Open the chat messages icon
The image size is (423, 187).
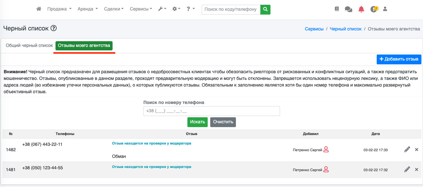click(x=348, y=9)
